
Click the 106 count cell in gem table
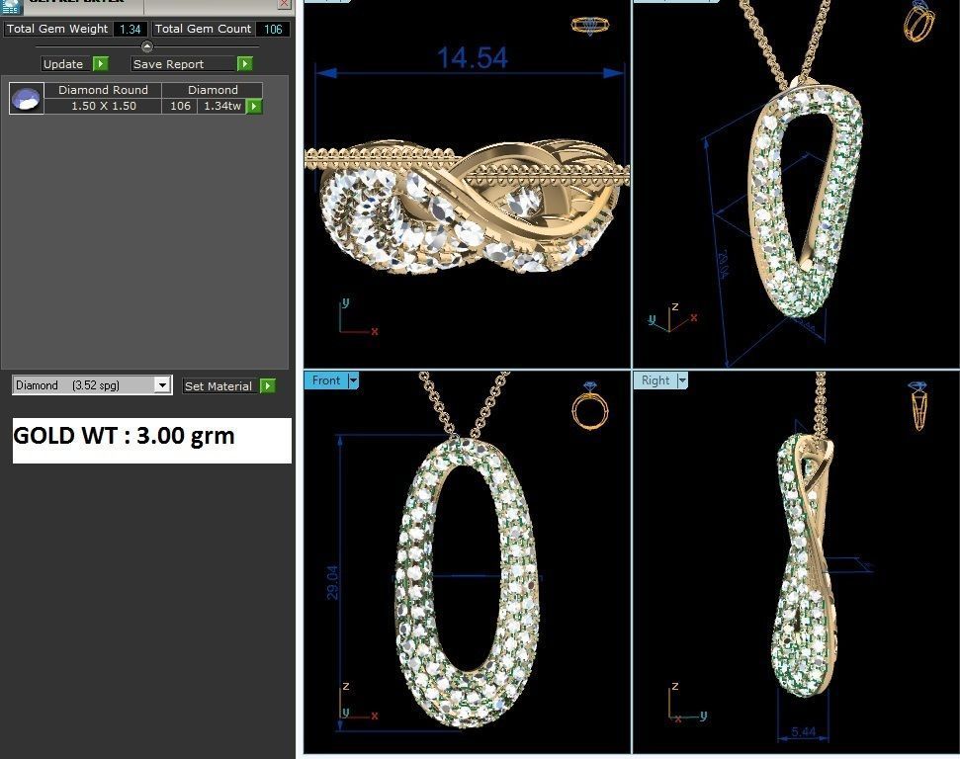coord(180,106)
